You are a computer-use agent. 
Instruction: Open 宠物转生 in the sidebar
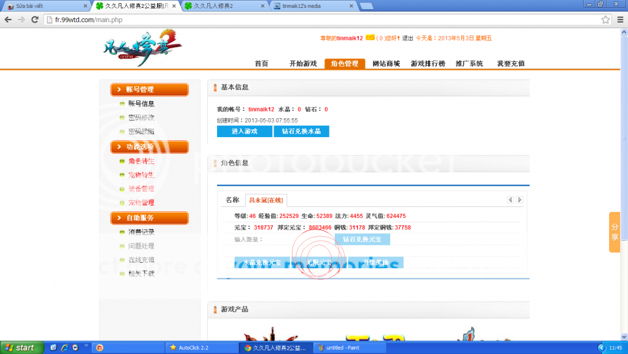(141, 175)
